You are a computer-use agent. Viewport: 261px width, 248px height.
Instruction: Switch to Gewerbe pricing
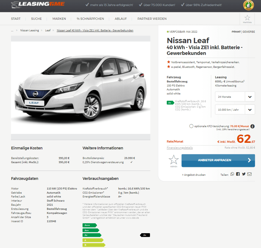[249, 32]
